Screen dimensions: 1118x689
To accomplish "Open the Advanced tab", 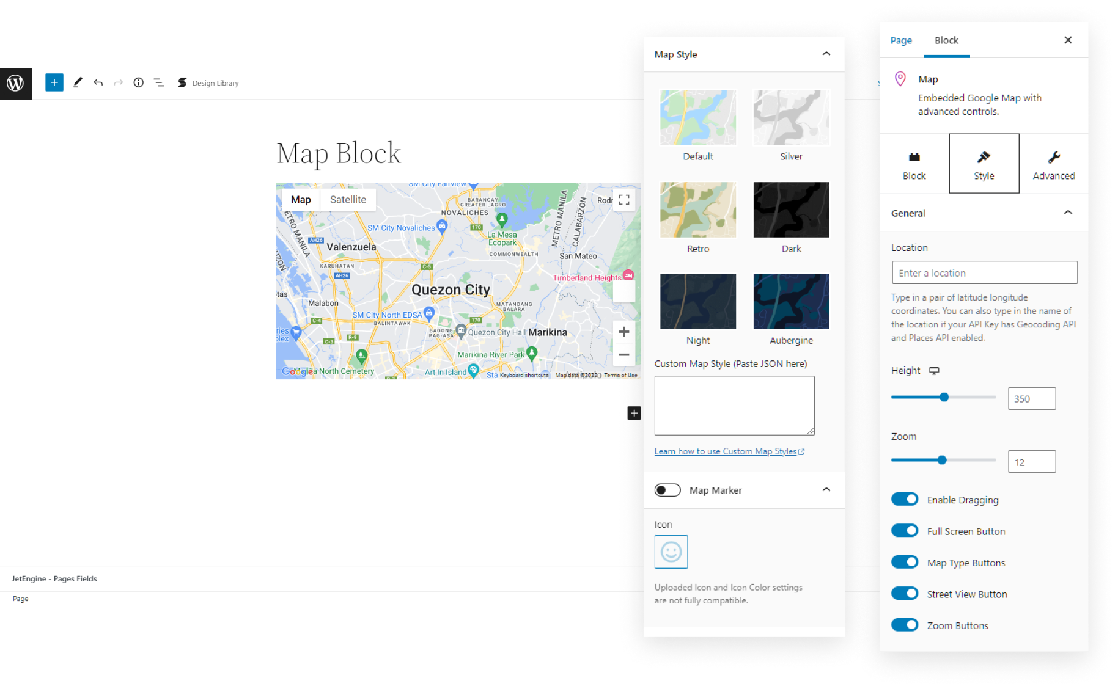I will click(x=1053, y=164).
